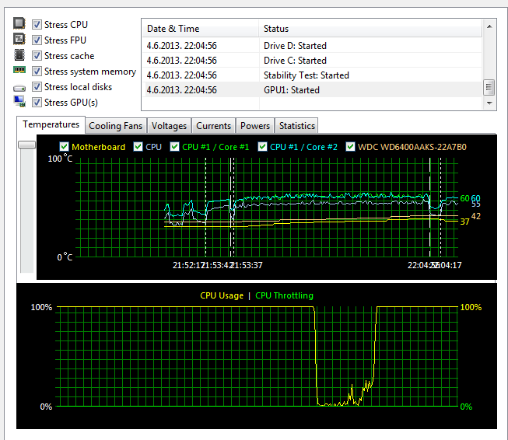This screenshot has width=508, height=440.
Task: Click the green RAM module icon
Action: [19, 71]
